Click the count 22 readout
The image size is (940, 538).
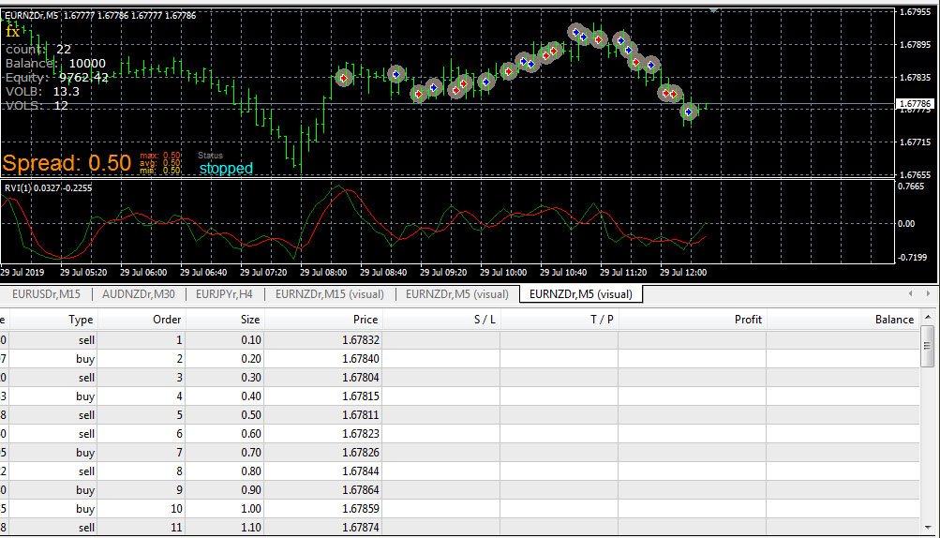(x=38, y=50)
